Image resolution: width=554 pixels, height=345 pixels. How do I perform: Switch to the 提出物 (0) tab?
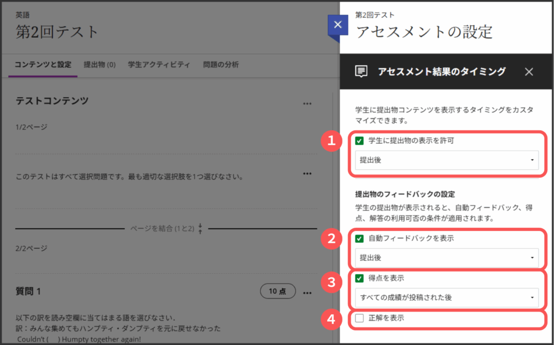(100, 65)
